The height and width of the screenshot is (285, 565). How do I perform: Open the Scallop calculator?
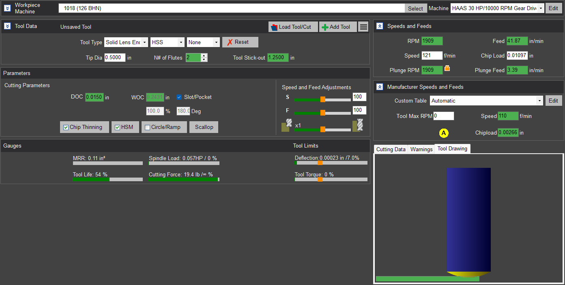click(x=204, y=127)
